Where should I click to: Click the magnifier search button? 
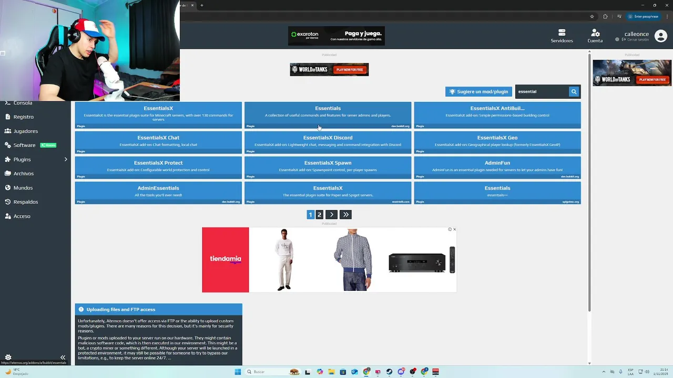[574, 91]
